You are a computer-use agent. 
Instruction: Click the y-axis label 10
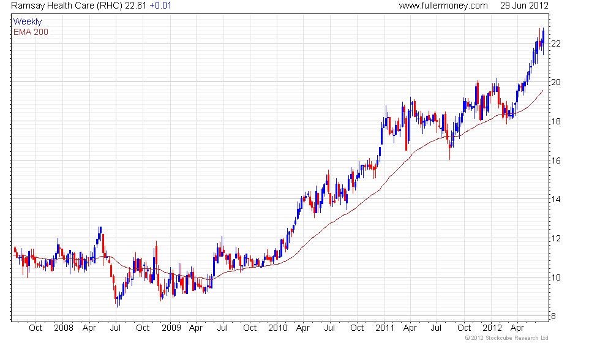556,277
